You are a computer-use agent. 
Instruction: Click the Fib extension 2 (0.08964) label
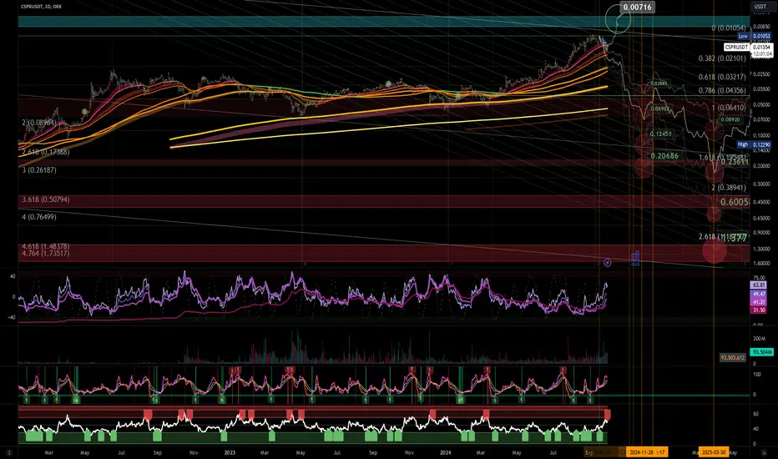(x=38, y=123)
